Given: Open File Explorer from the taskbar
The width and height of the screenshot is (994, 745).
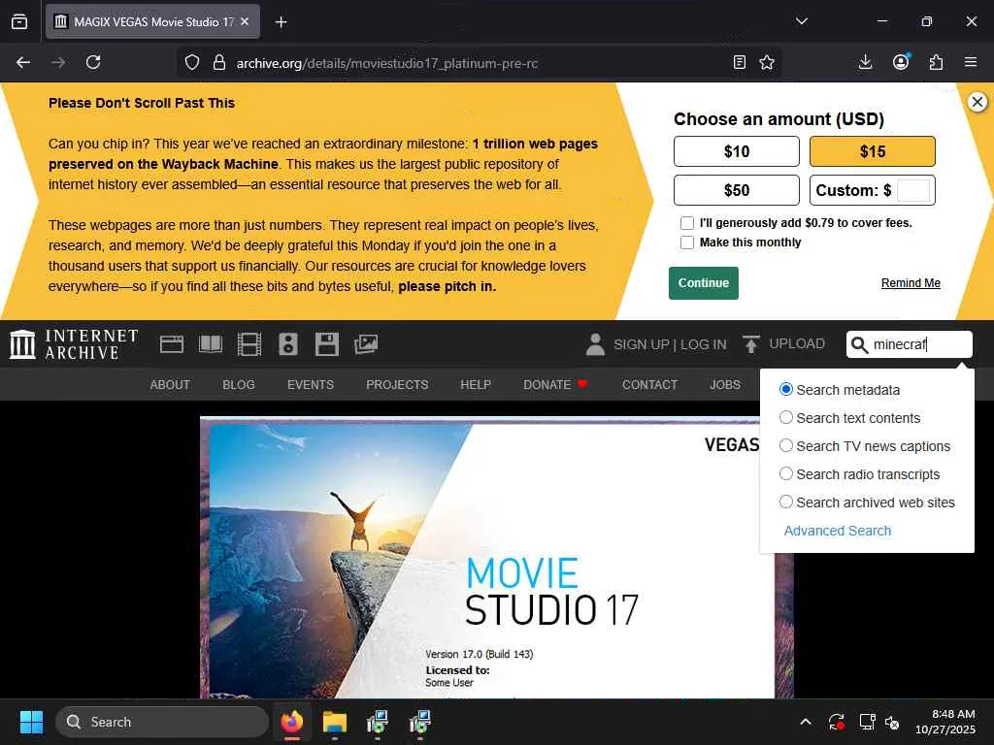Looking at the screenshot, I should (335, 722).
